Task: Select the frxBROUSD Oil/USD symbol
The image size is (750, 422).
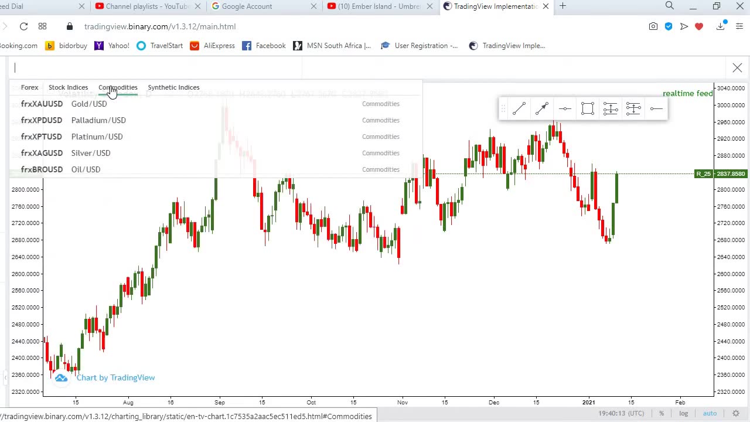Action: pos(215,169)
